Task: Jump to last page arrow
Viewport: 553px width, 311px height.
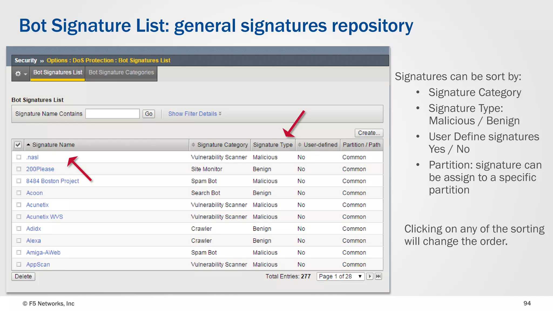Action: point(378,276)
